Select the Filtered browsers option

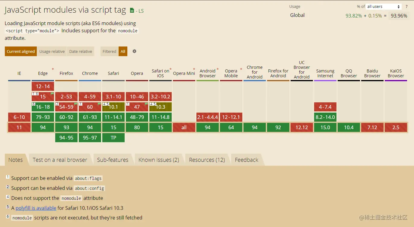tap(109, 51)
